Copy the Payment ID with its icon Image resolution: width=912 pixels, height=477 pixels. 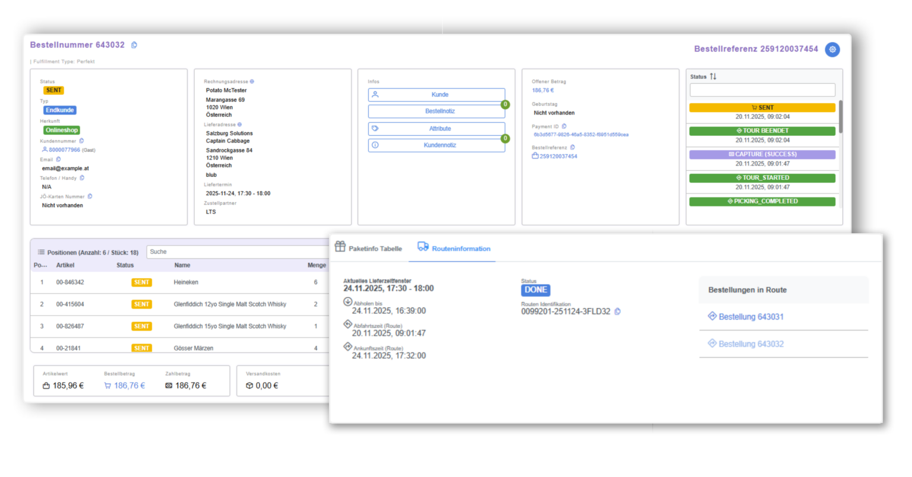564,126
